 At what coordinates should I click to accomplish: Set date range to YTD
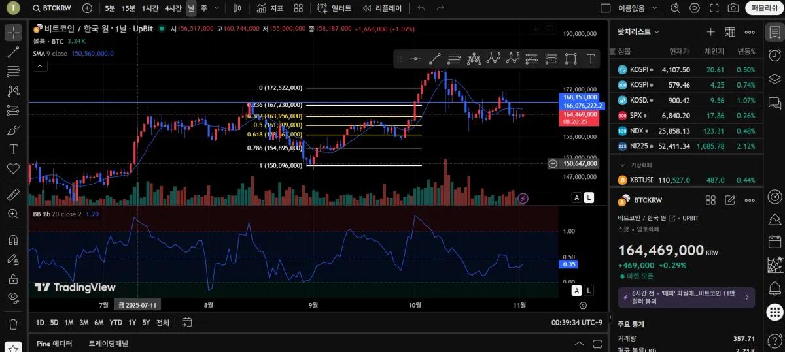tap(116, 323)
